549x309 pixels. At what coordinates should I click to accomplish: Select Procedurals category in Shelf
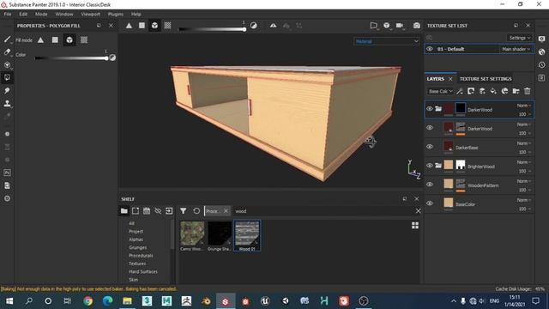coord(141,256)
